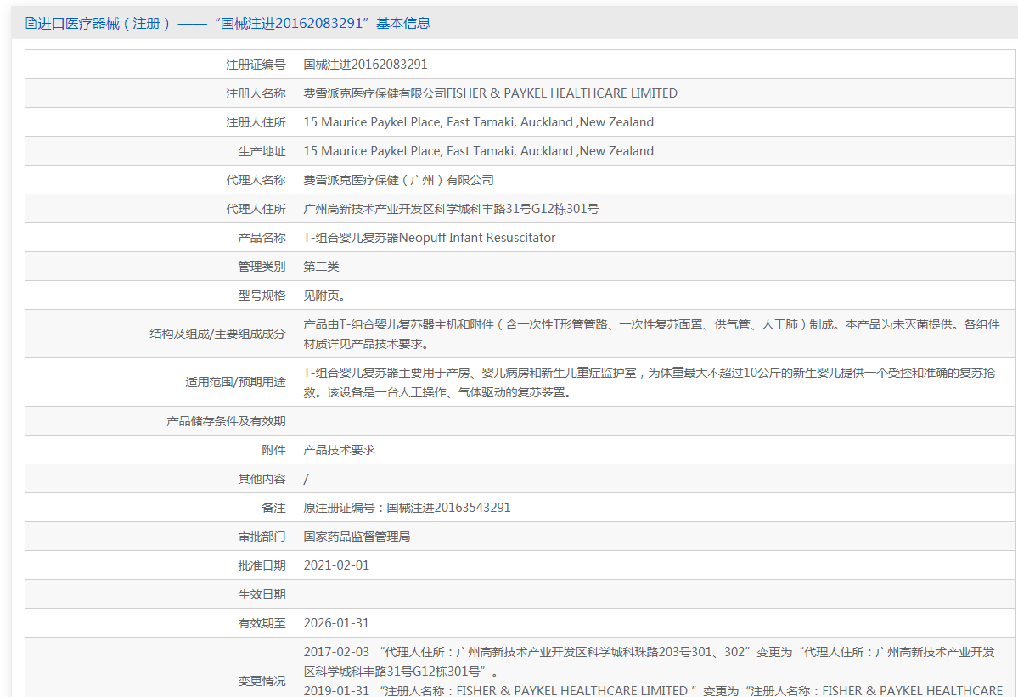The height and width of the screenshot is (697, 1018).
Task: Select registration number value 国械注进20162083291
Action: point(366,65)
